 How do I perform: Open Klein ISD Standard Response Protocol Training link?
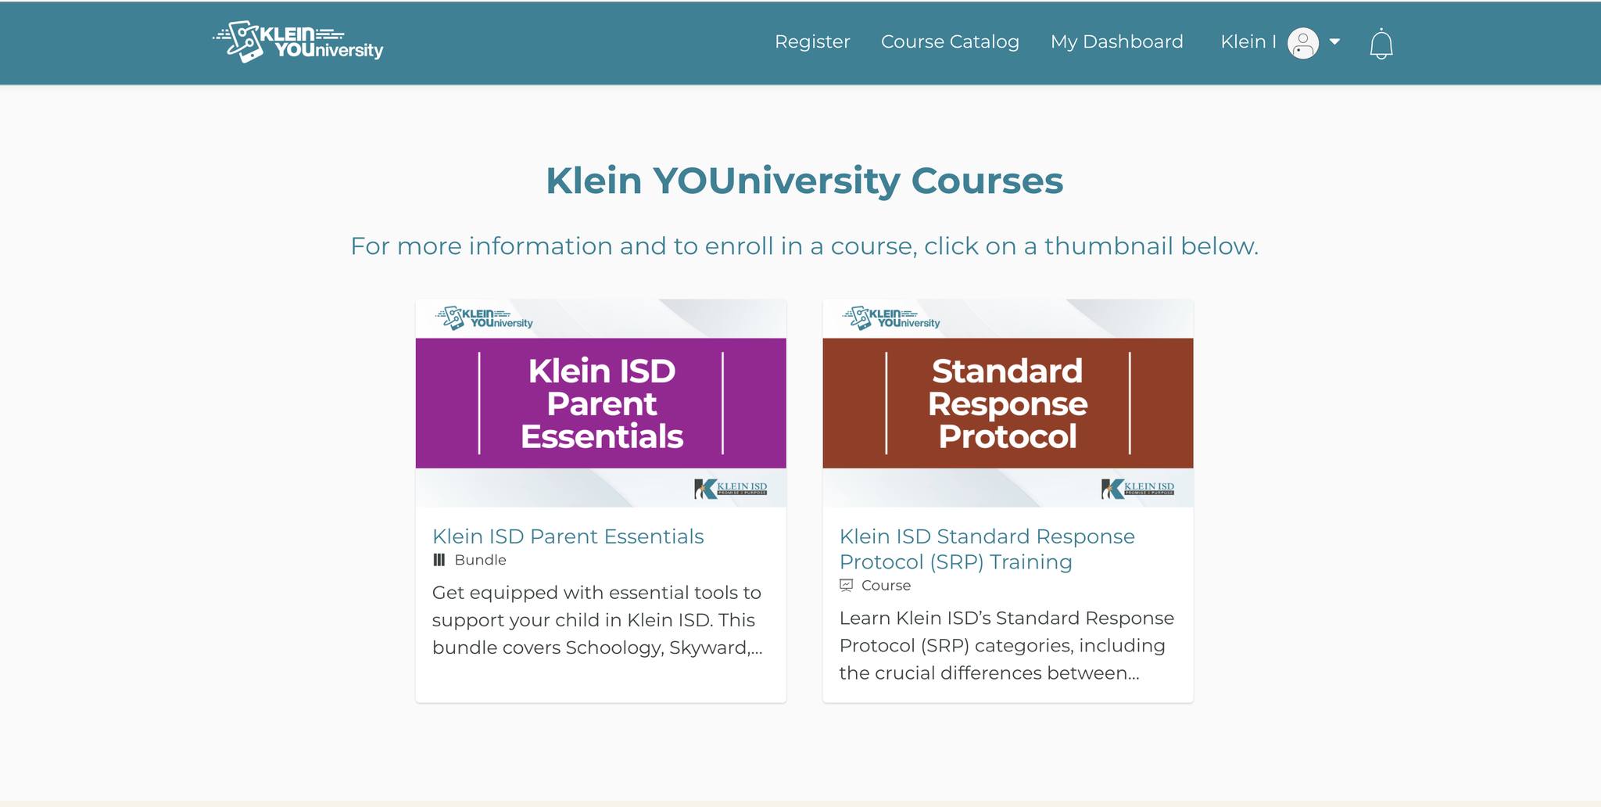click(987, 549)
